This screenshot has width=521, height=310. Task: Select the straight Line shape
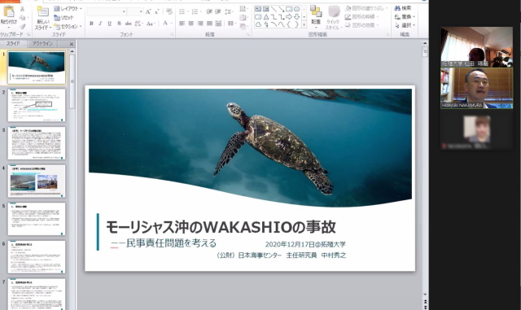[x=274, y=9]
